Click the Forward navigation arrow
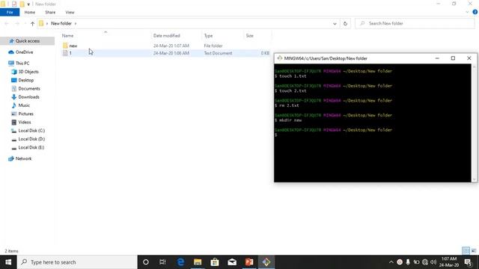This screenshot has width=479, height=269. (x=17, y=23)
